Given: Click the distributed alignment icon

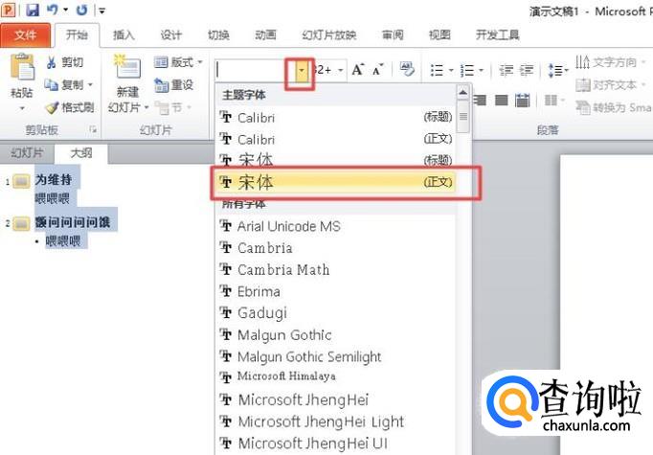Looking at the screenshot, I should [x=522, y=100].
